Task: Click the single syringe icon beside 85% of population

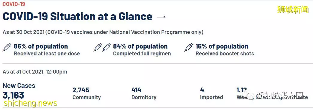Action: 7,47
